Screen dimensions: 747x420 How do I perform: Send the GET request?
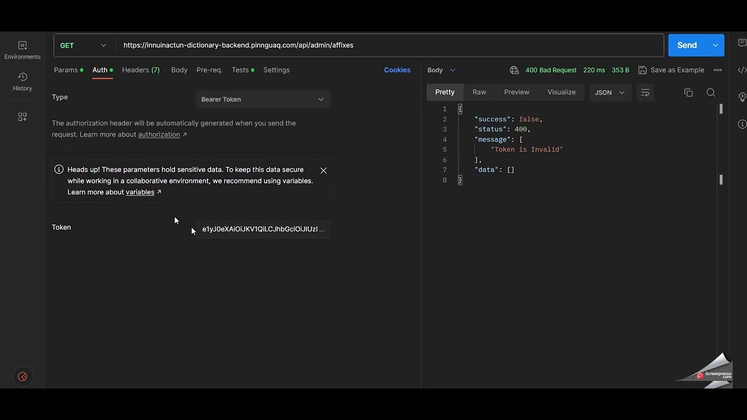tap(687, 45)
